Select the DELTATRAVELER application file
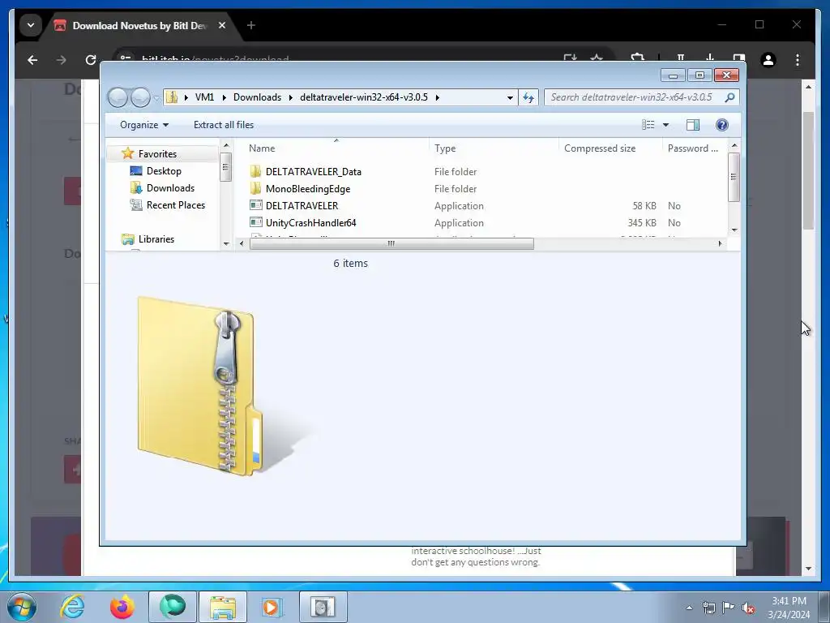Screen dimensions: 830x623 [302, 205]
